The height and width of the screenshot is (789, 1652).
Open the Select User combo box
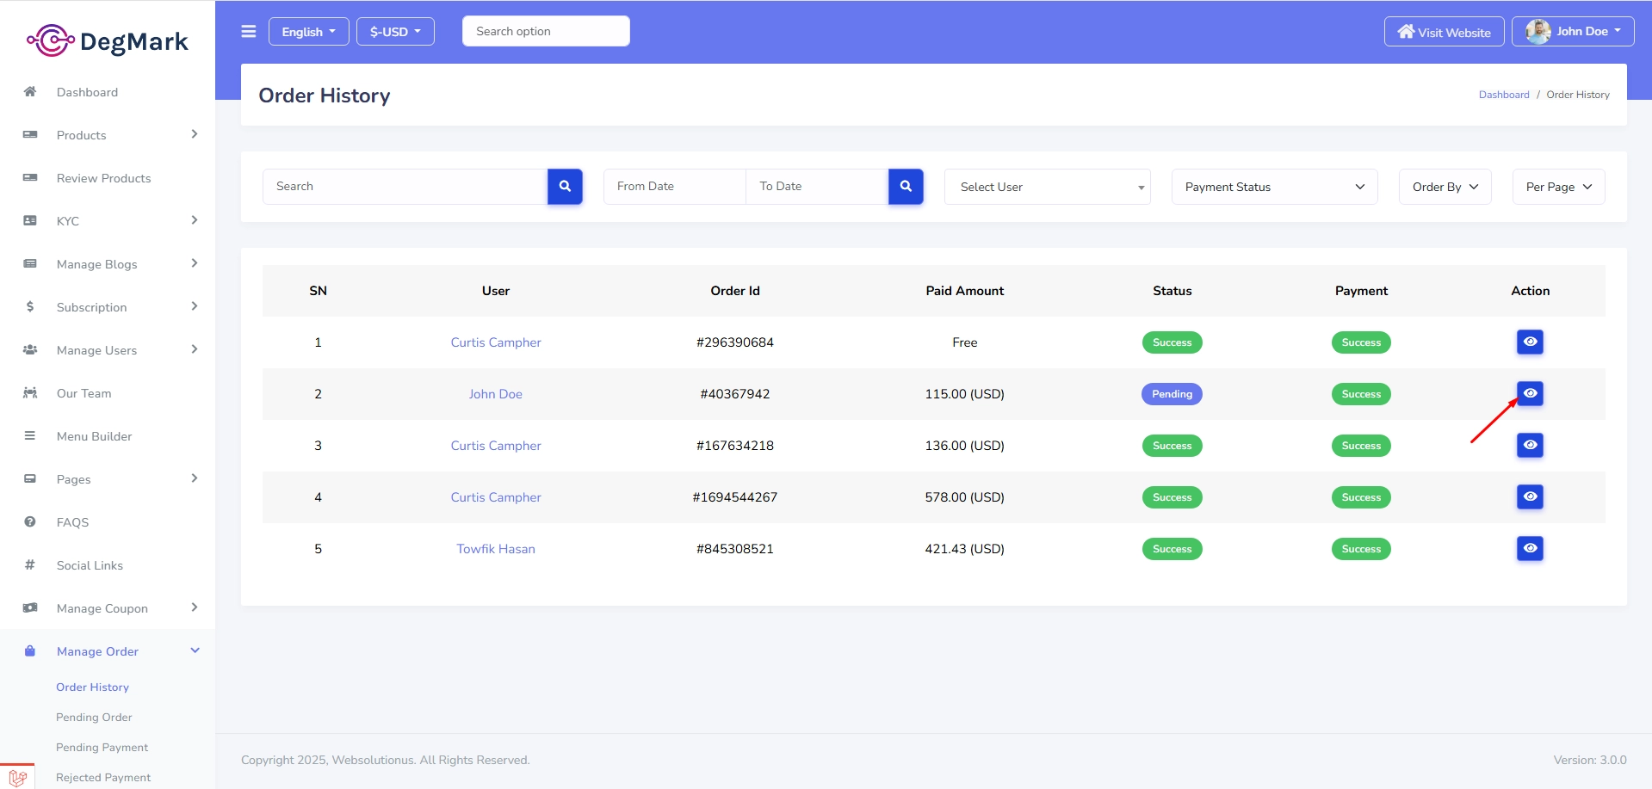pos(1047,187)
